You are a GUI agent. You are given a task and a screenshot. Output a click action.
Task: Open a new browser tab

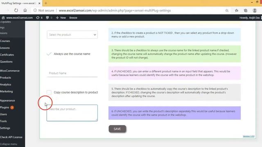pos(46,3)
